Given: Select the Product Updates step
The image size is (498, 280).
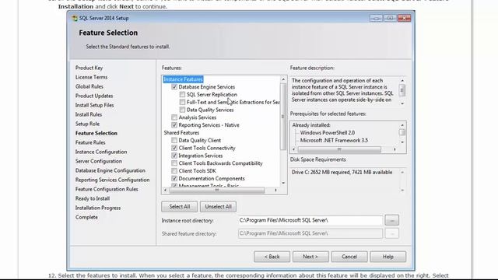Looking at the screenshot, I should [94, 96].
